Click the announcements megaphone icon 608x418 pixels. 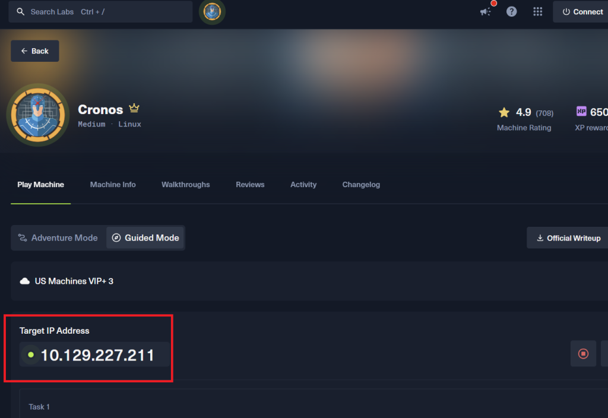pos(485,12)
